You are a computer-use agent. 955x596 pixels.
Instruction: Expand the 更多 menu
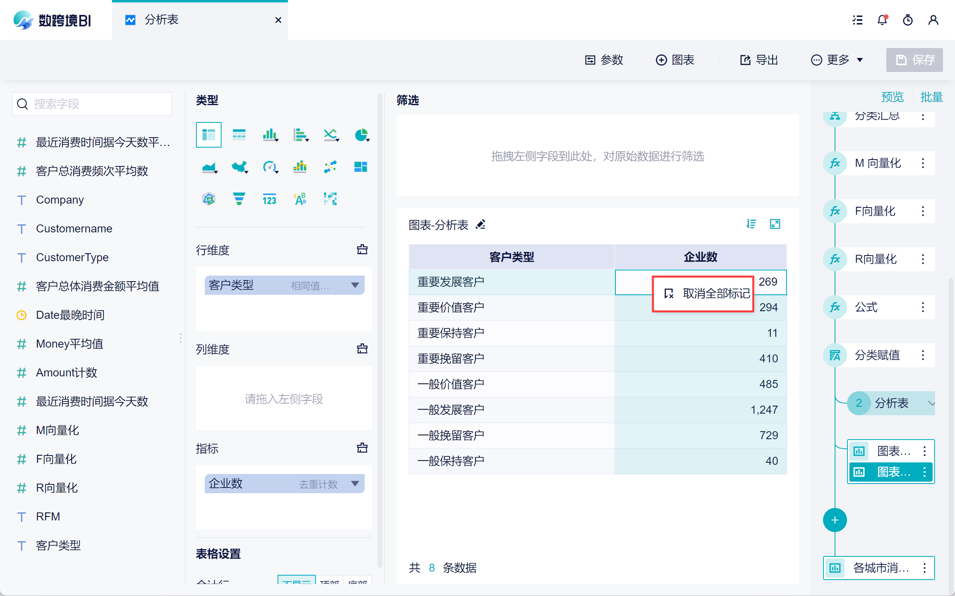pos(837,60)
